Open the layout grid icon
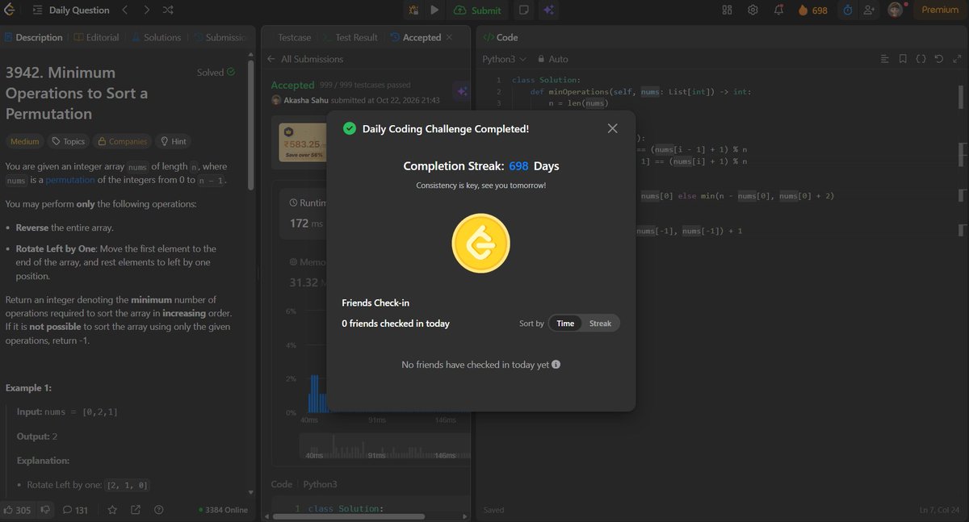This screenshot has width=969, height=522. (727, 10)
